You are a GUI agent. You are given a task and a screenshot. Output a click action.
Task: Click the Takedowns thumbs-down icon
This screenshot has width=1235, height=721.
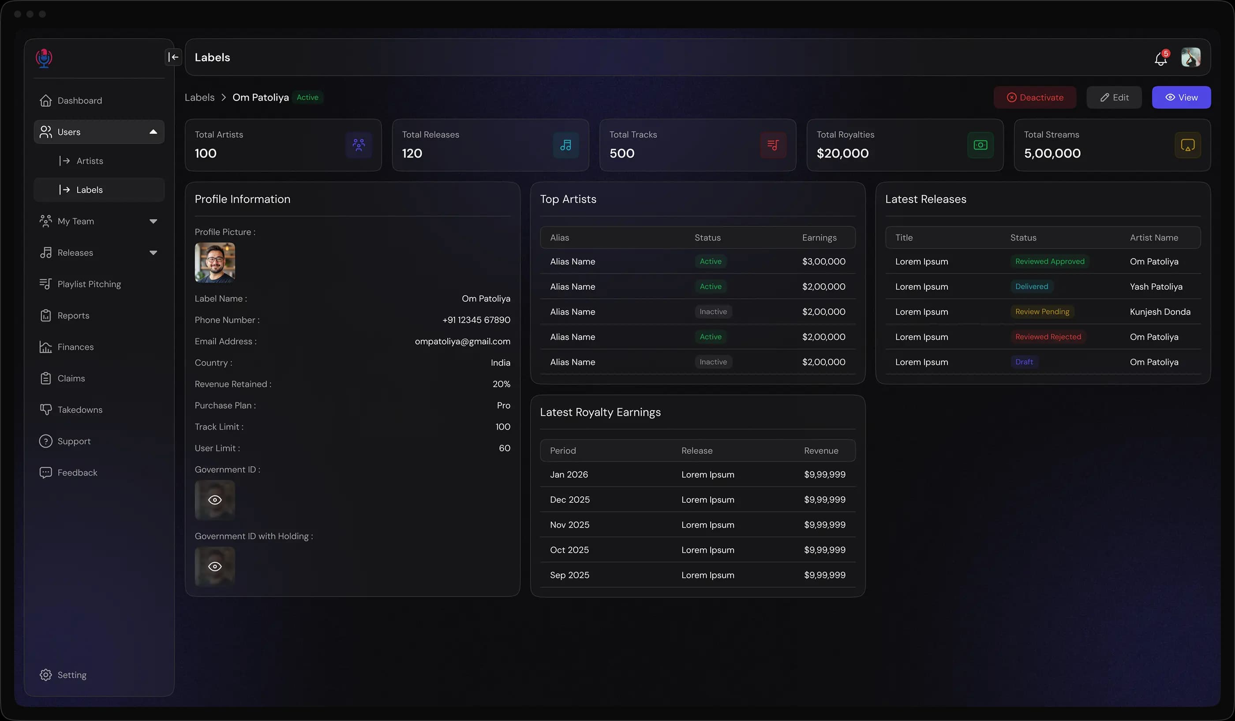(45, 409)
